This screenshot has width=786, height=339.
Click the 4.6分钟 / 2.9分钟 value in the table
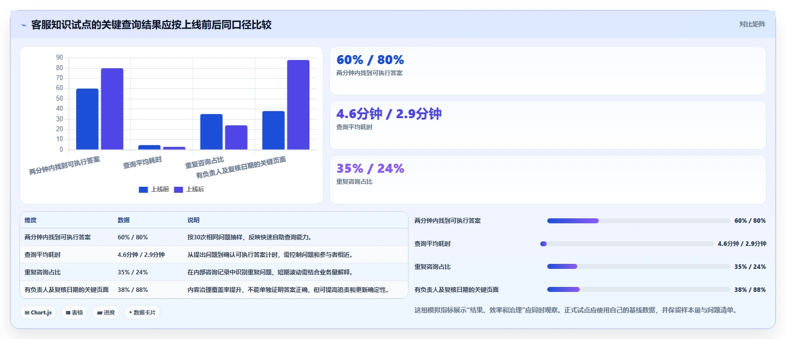[141, 255]
